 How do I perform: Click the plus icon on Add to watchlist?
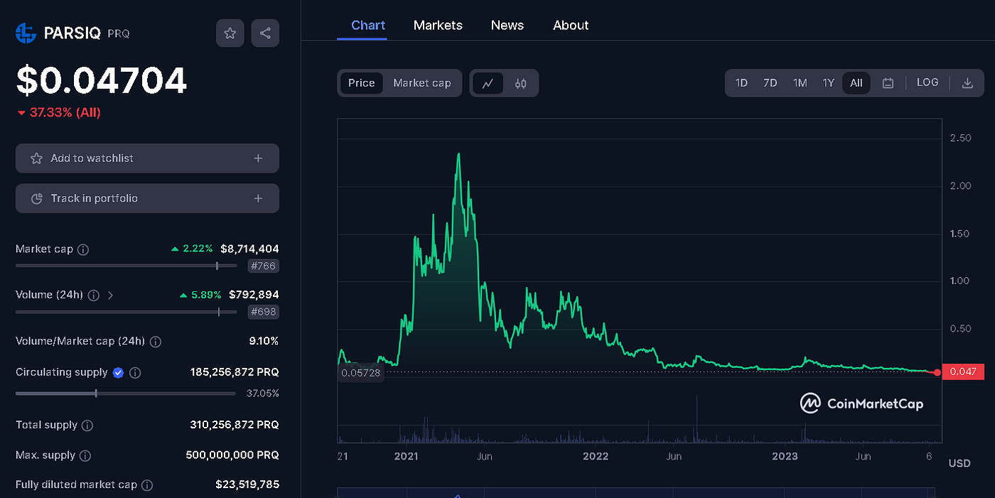coord(258,158)
